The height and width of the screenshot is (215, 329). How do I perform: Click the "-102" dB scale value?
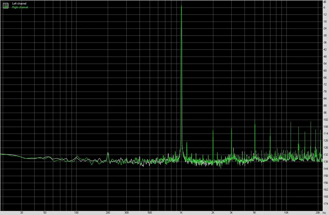click(326, 120)
